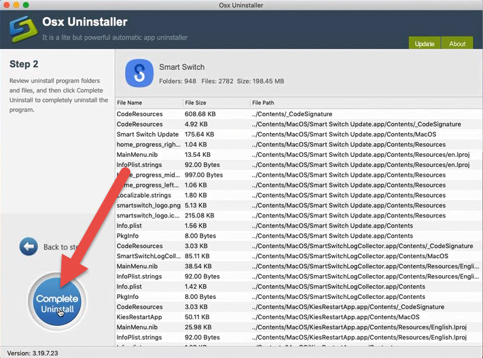Open the About button

[457, 43]
